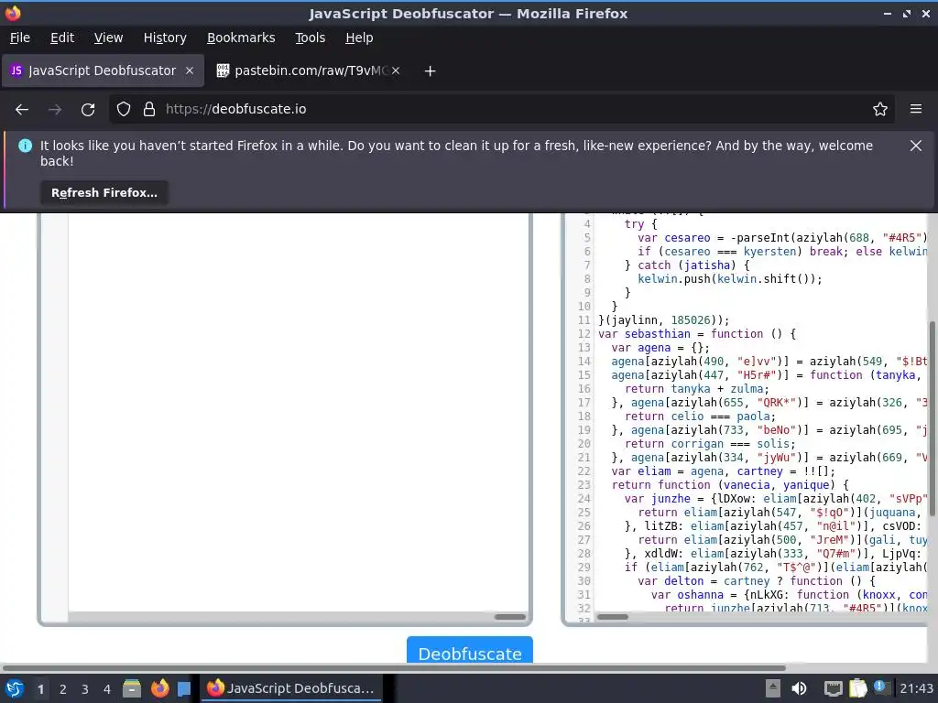938x703 pixels.
Task: Click 'var agena = {};' code line
Action: [660, 348]
